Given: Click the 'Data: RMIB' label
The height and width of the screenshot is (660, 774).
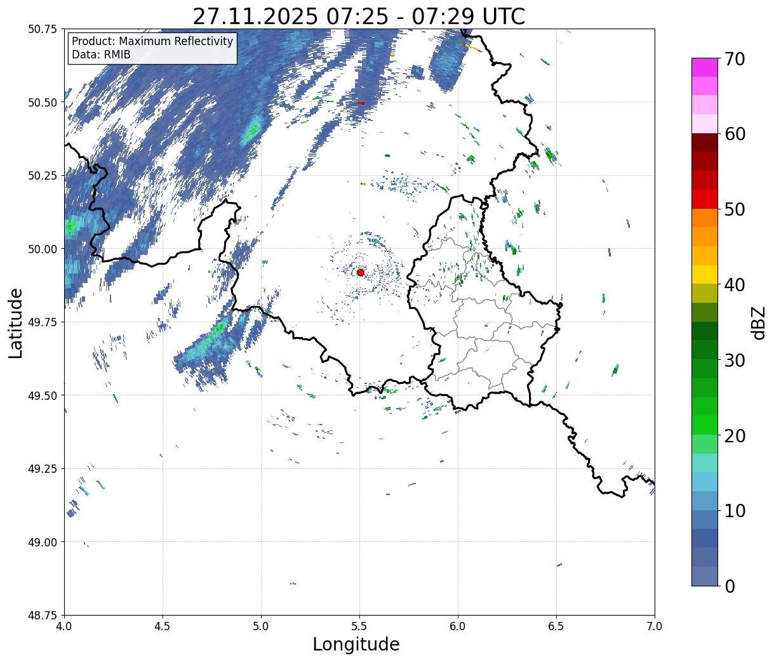Looking at the screenshot, I should (101, 55).
